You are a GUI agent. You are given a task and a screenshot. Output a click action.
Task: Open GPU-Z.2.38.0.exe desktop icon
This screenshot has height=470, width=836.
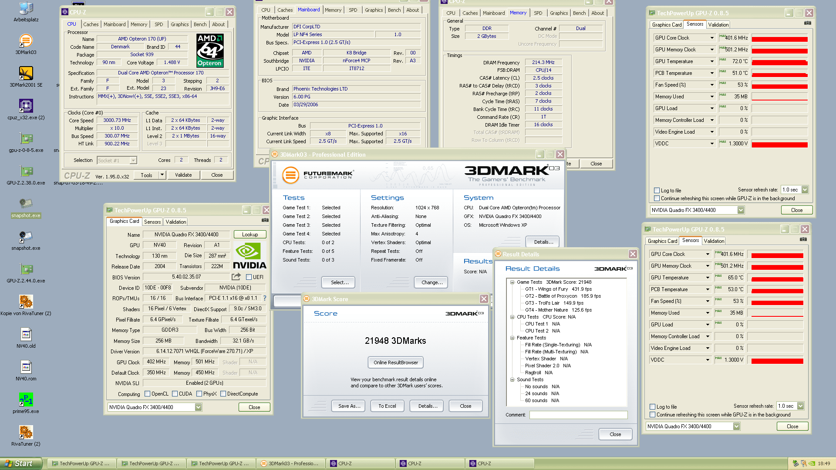[26, 174]
